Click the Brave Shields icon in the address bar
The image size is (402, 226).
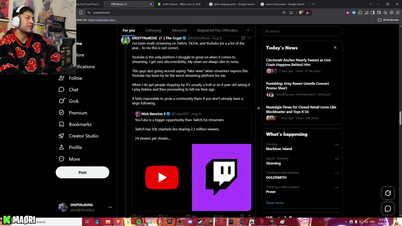[301, 13]
